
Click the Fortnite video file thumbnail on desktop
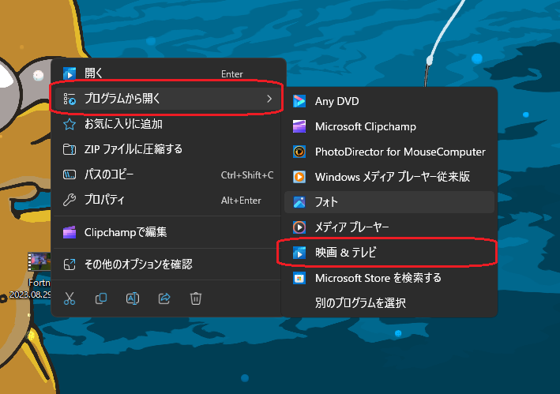point(39,261)
